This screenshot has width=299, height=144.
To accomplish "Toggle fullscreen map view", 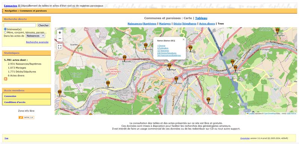I will pyautogui.click(x=60, y=47).
